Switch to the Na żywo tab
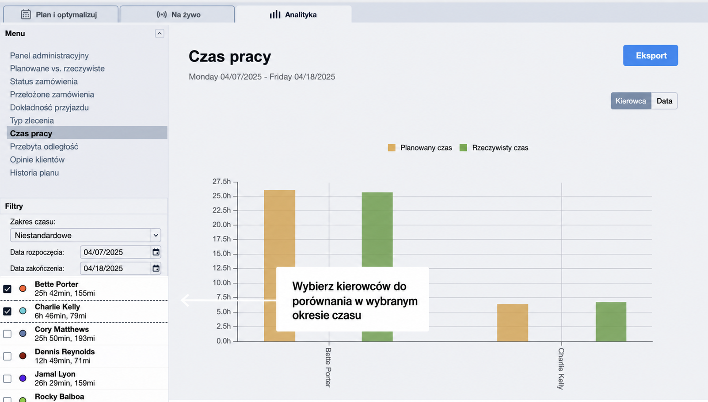The image size is (708, 402). tap(177, 14)
